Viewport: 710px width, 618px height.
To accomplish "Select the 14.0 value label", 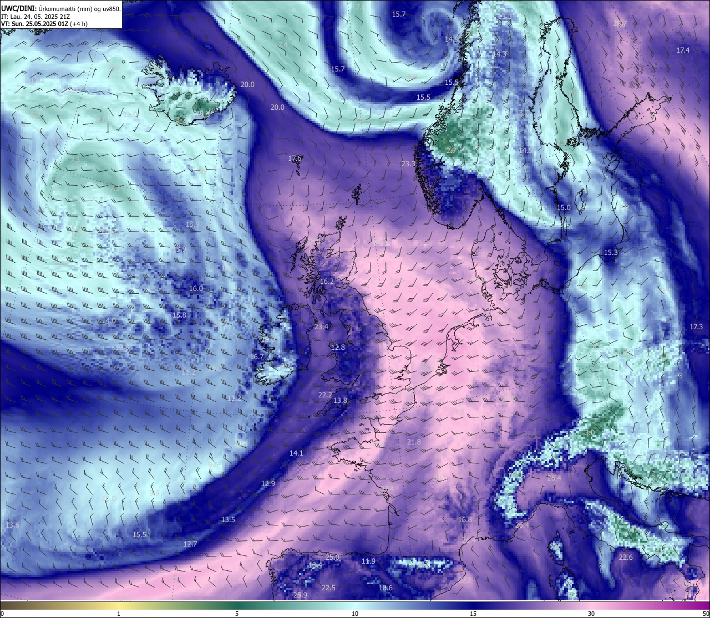I will click(109, 320).
